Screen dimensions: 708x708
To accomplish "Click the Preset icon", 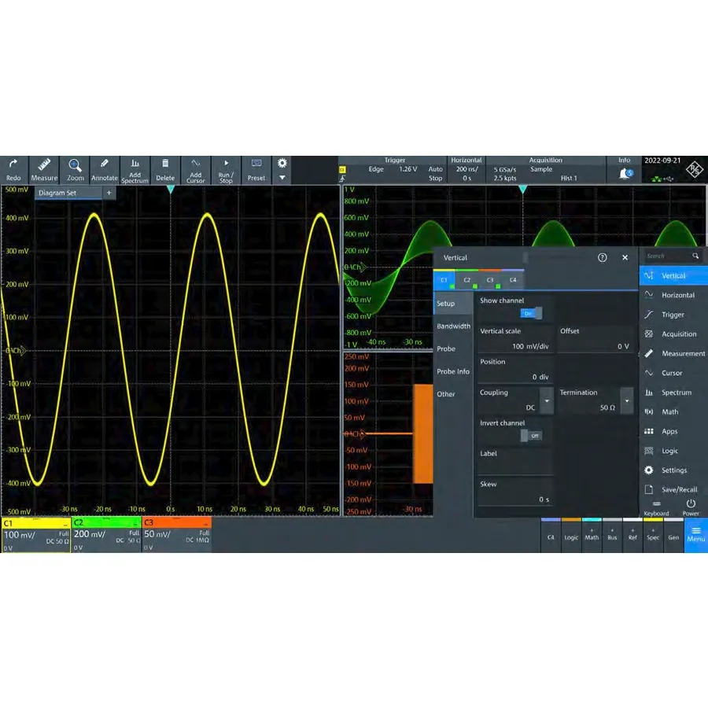I will click(256, 170).
